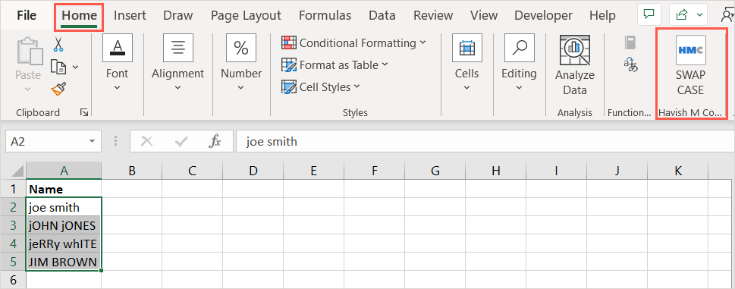This screenshot has width=735, height=289.
Task: Click the Format as Table icon
Action: 289,64
